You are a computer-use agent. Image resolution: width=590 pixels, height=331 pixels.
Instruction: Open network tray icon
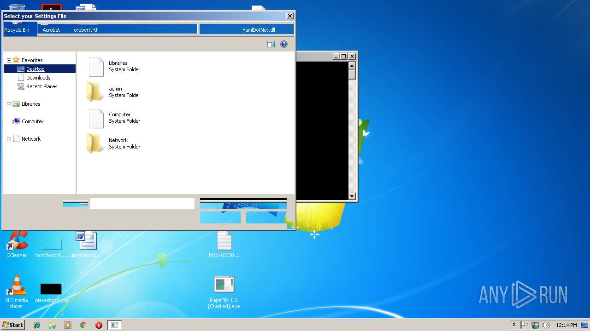pos(535,325)
